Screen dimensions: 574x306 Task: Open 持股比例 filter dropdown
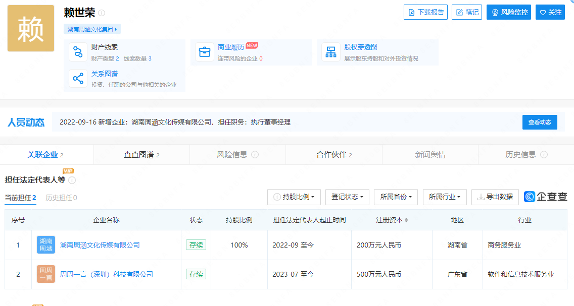[294, 197]
